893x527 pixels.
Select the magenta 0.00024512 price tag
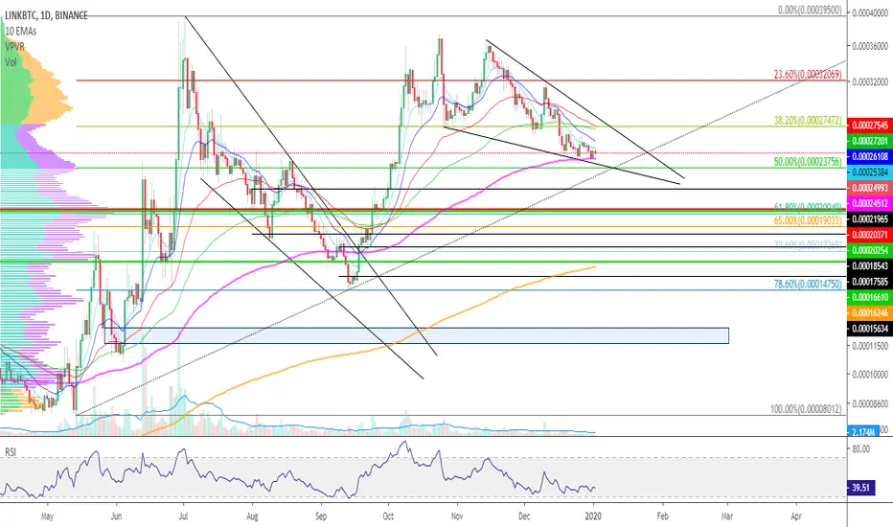[x=870, y=203]
